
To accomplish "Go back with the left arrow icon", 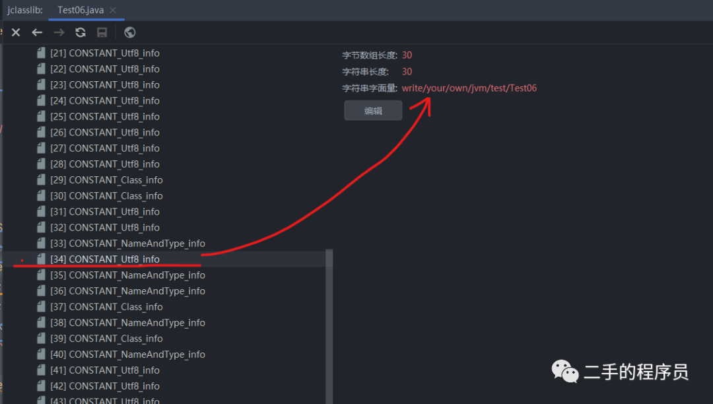I will (37, 32).
